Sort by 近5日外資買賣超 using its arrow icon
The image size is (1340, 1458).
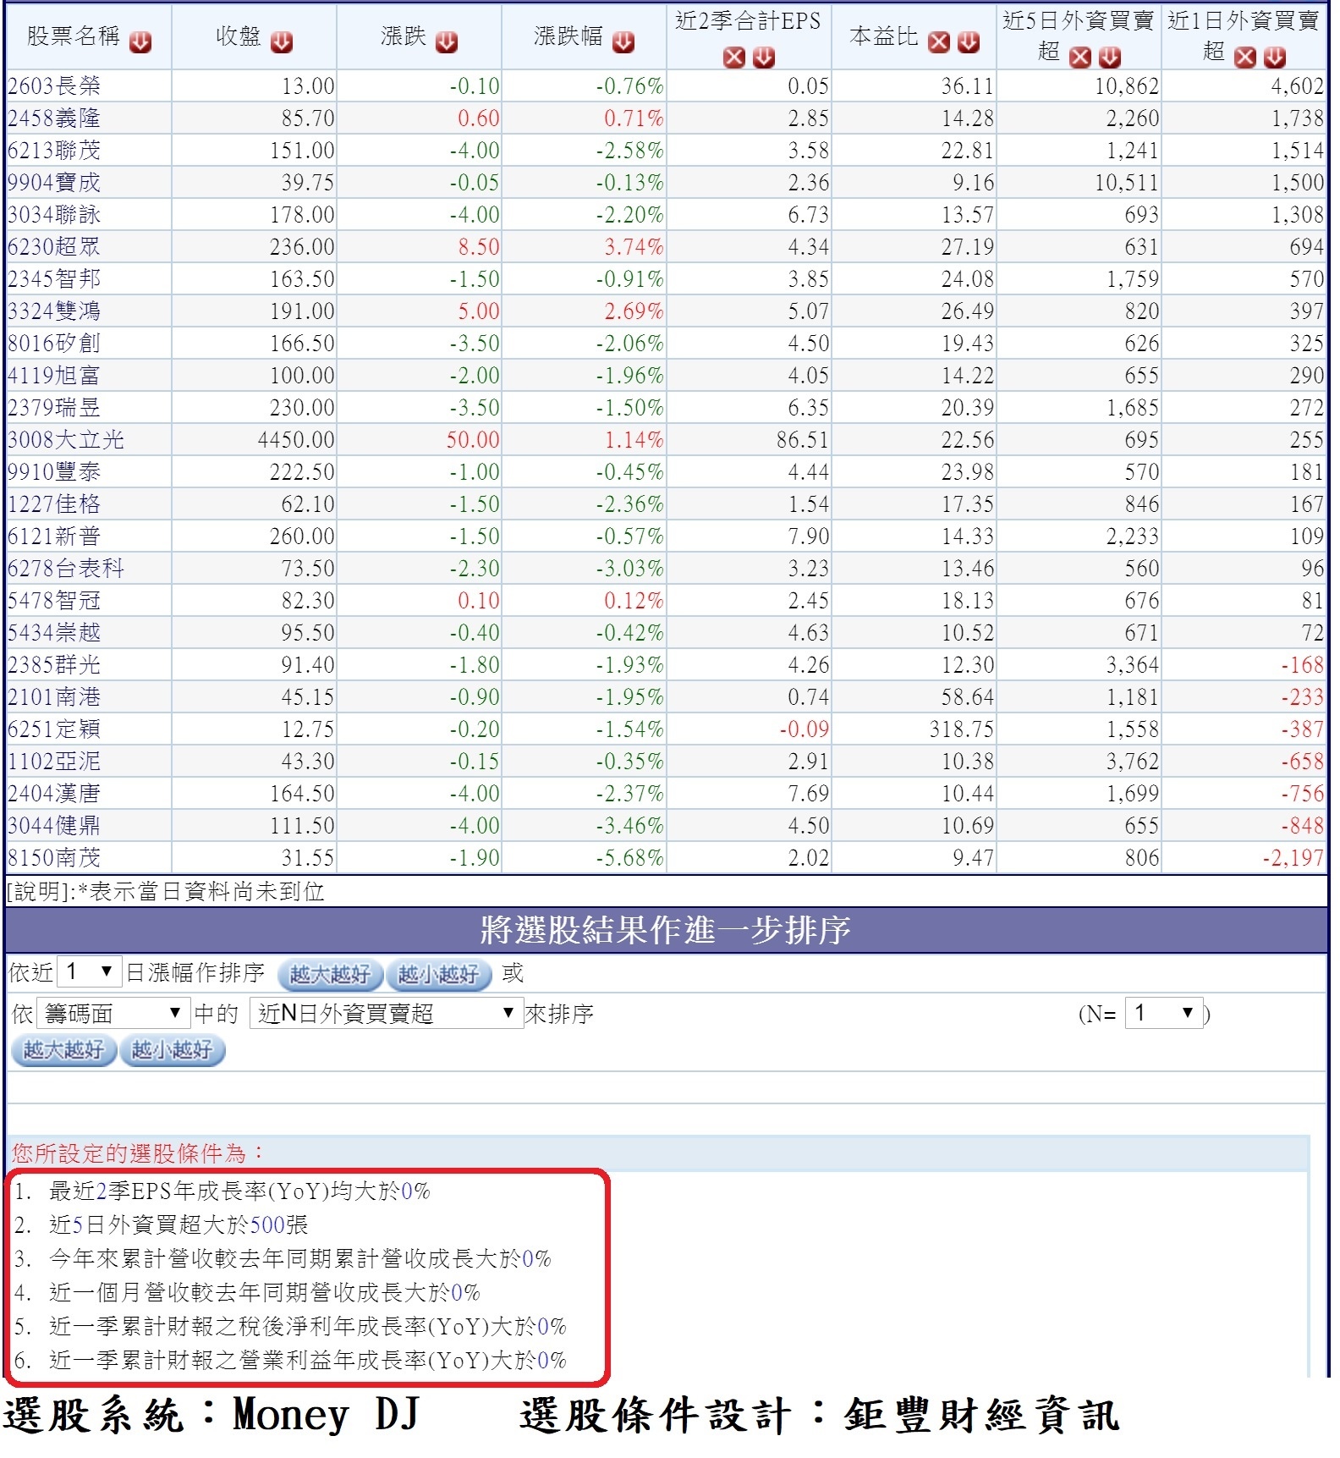click(x=1110, y=57)
